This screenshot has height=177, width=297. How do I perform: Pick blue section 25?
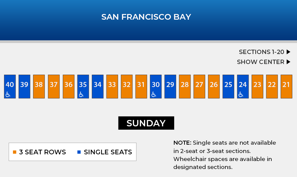click(x=228, y=86)
